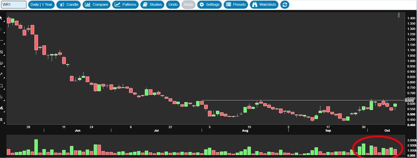Change chart type using the Candle button
The width and height of the screenshot is (417, 158).
(x=68, y=5)
